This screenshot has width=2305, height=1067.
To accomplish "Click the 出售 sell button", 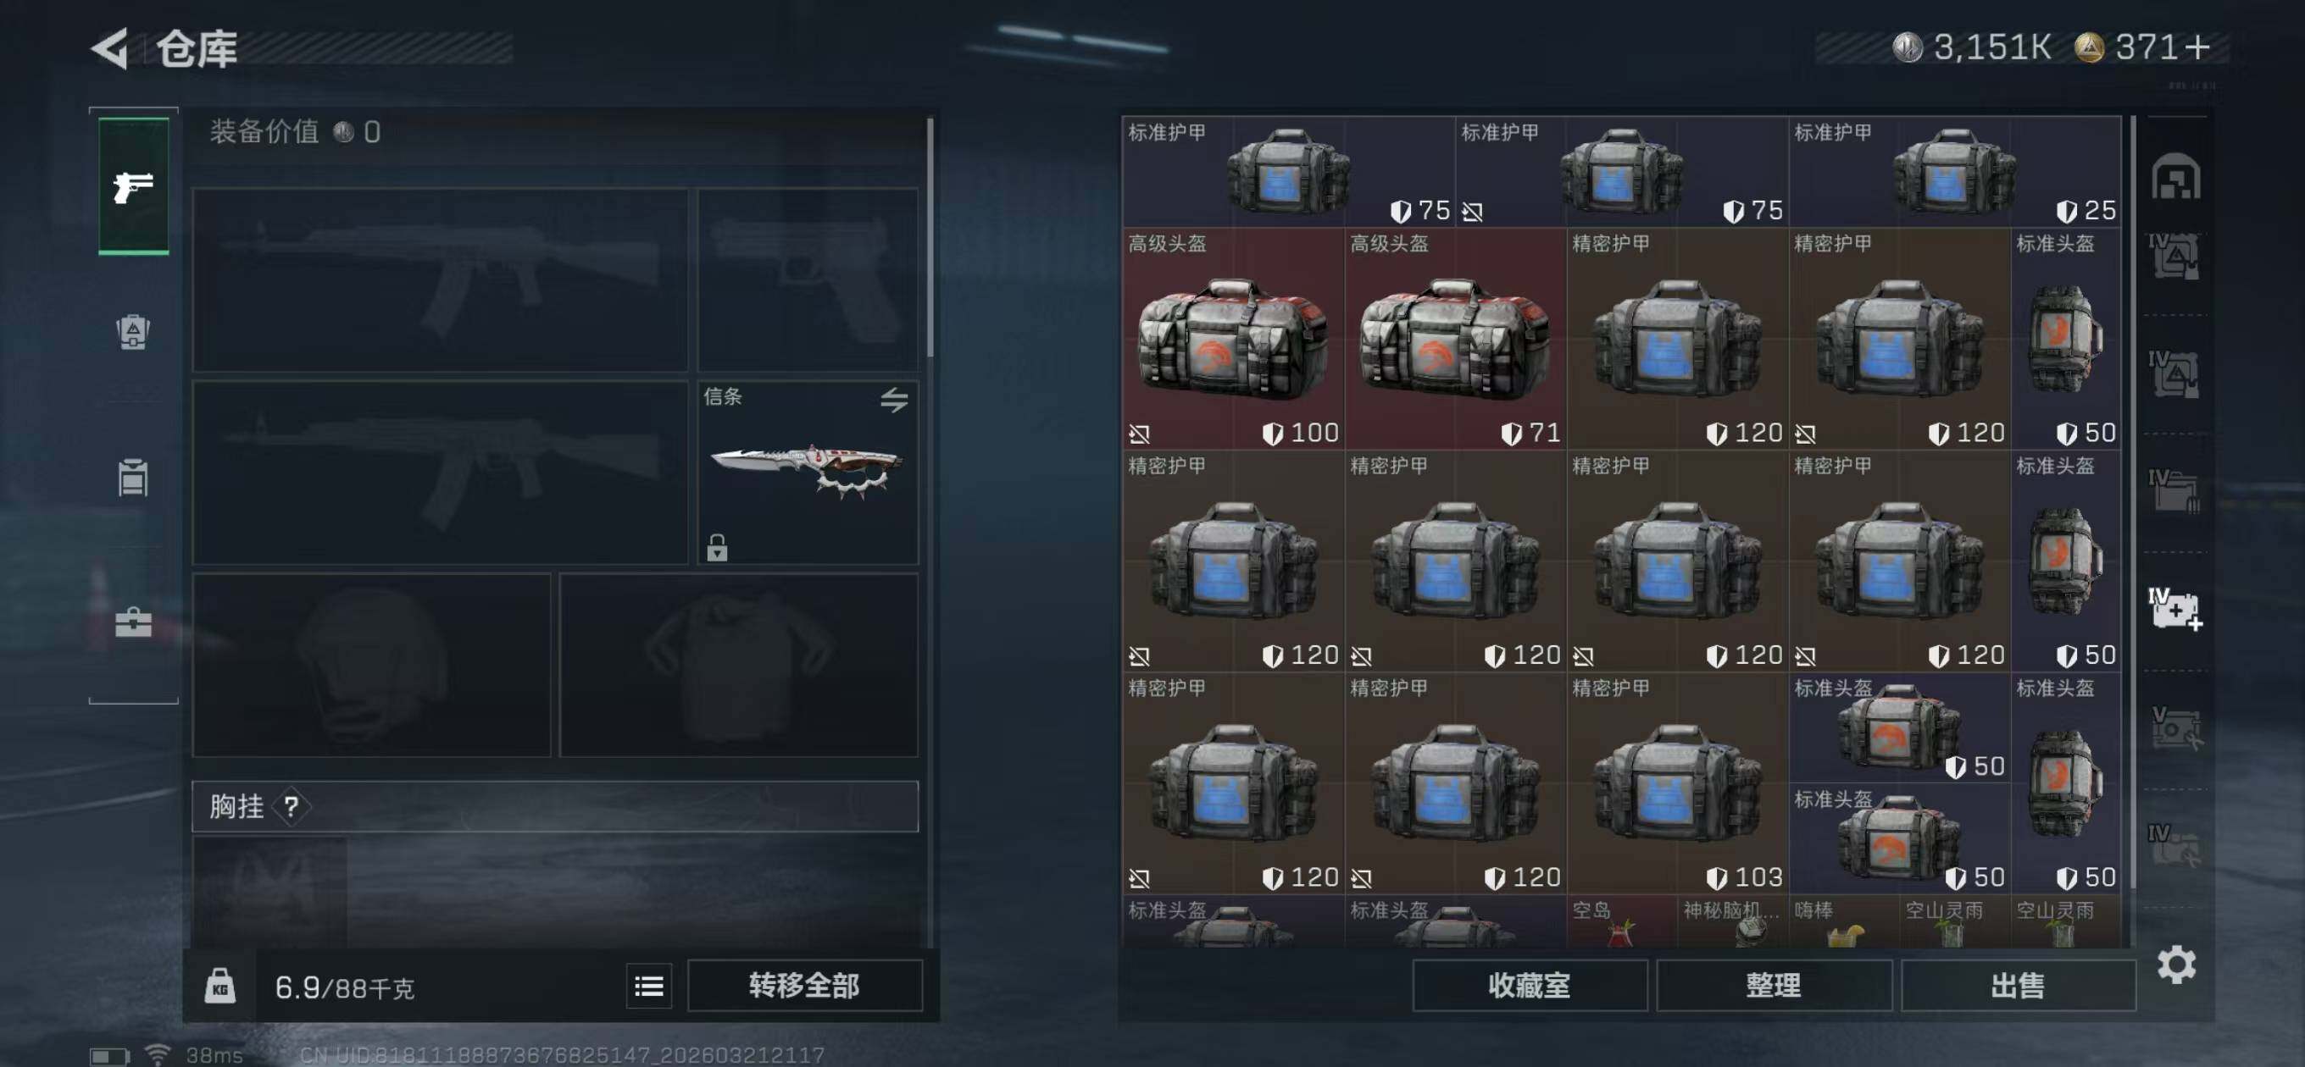I will 2018,986.
